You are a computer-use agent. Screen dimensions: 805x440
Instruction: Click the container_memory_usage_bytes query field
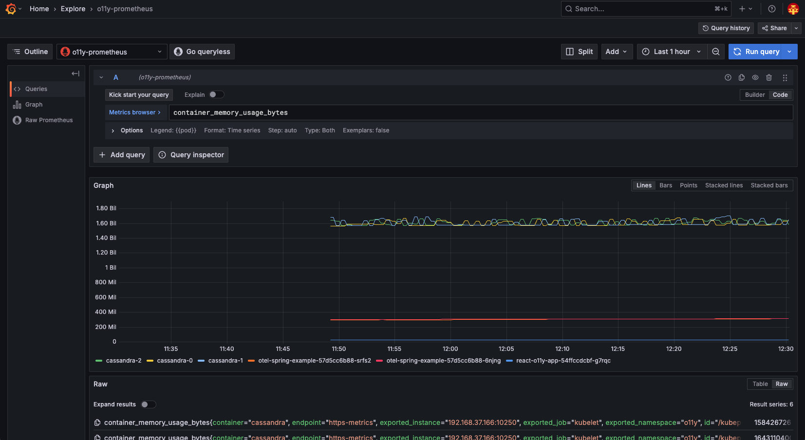481,112
